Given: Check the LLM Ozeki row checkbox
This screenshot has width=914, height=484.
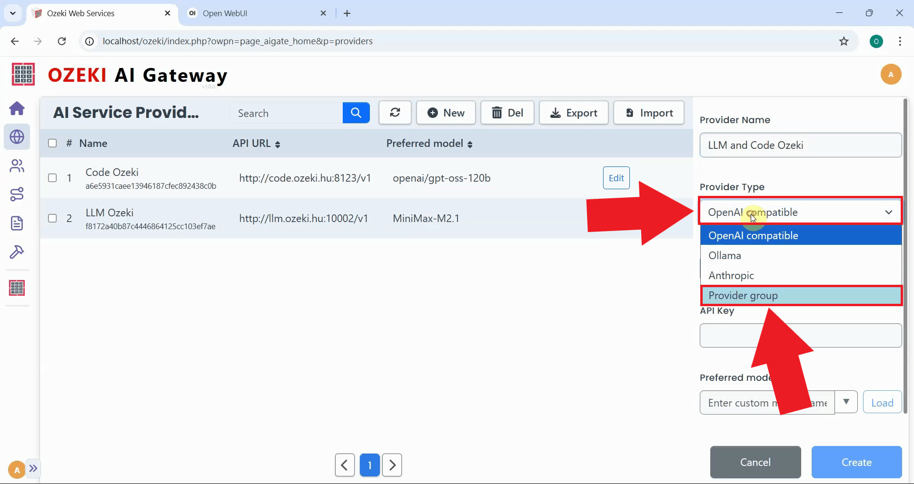Looking at the screenshot, I should (x=52, y=218).
